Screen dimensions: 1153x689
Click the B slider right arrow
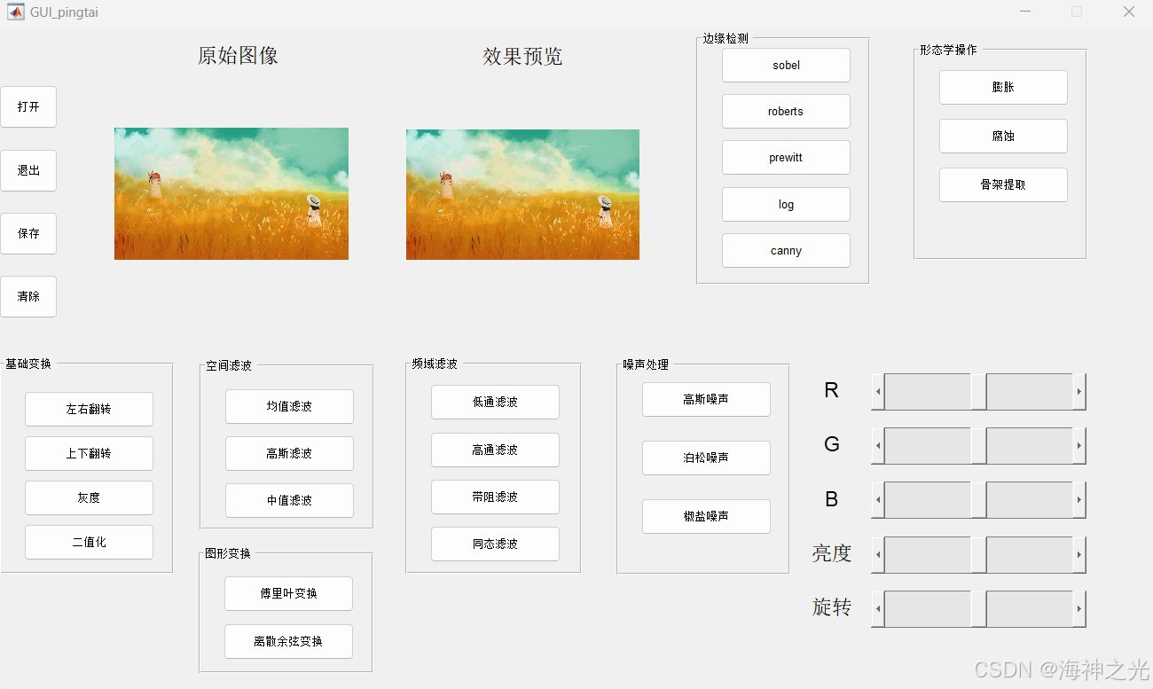(x=1079, y=500)
